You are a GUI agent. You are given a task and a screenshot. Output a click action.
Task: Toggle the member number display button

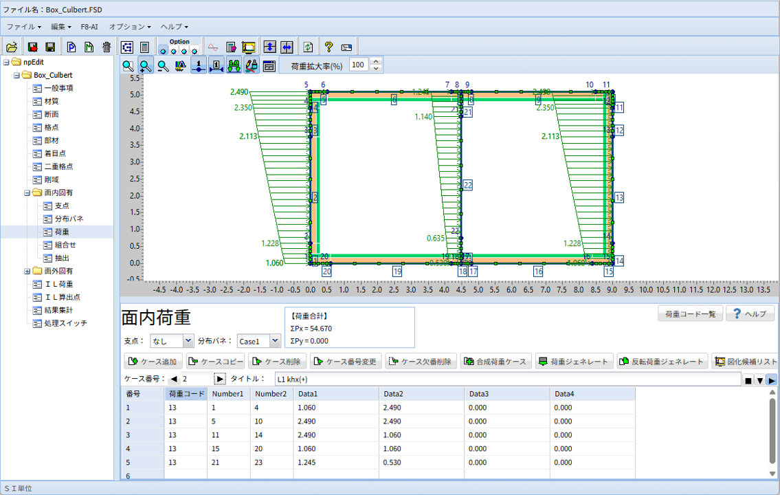pos(216,66)
